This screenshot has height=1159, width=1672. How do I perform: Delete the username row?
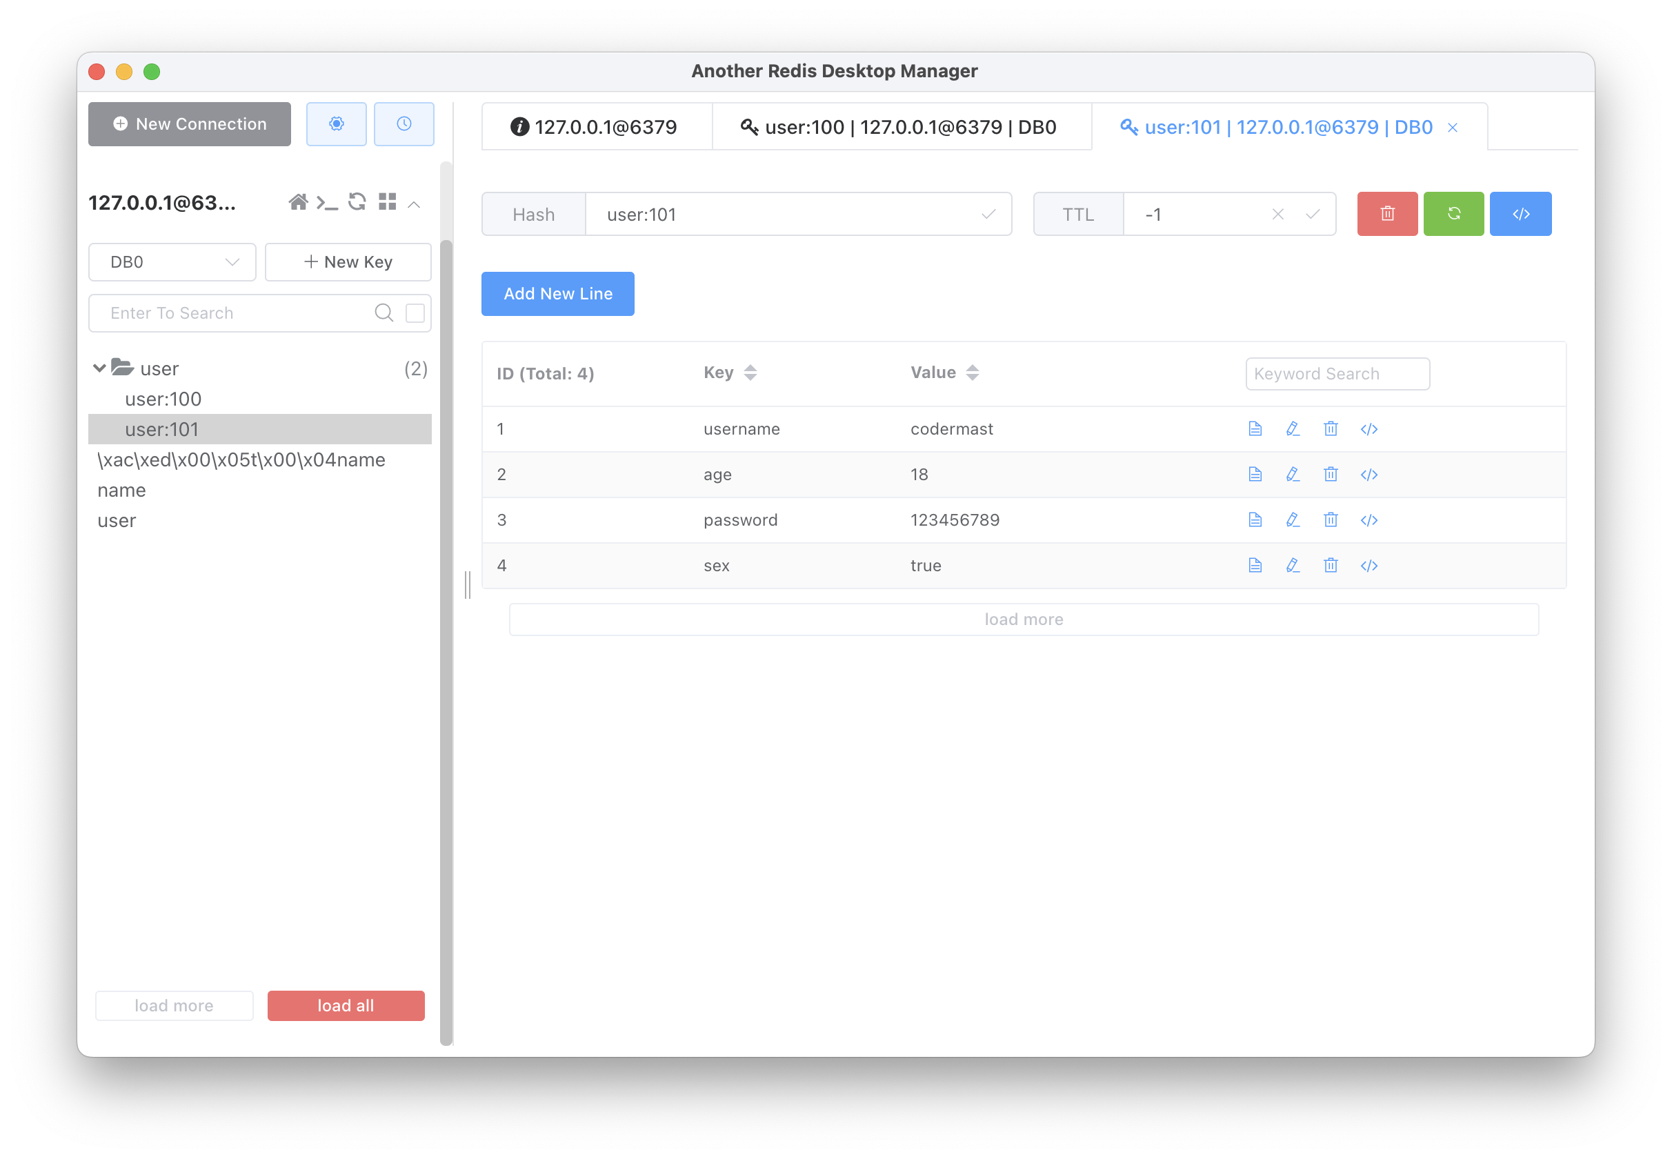click(1330, 429)
